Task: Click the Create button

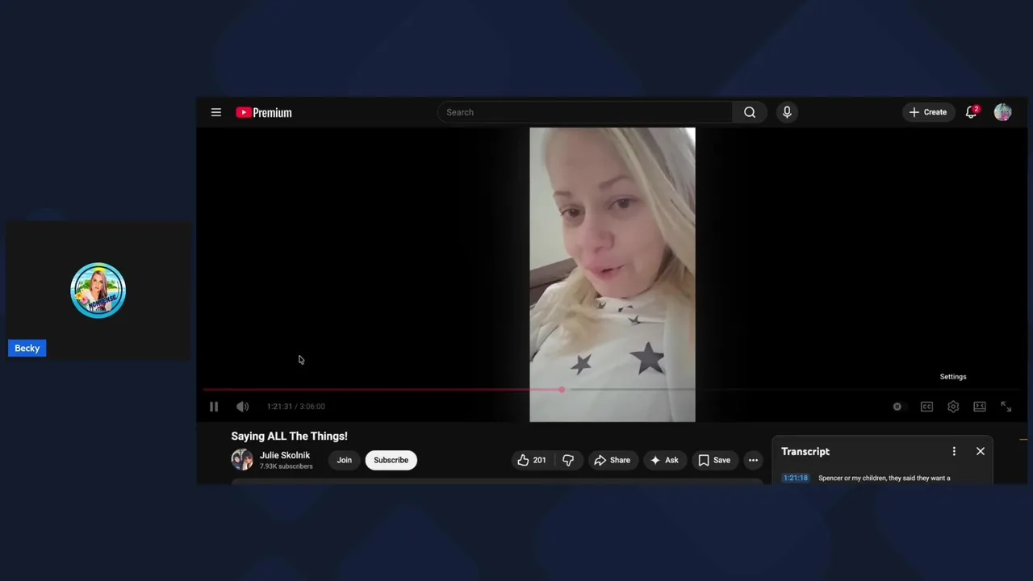Action: 928,112
